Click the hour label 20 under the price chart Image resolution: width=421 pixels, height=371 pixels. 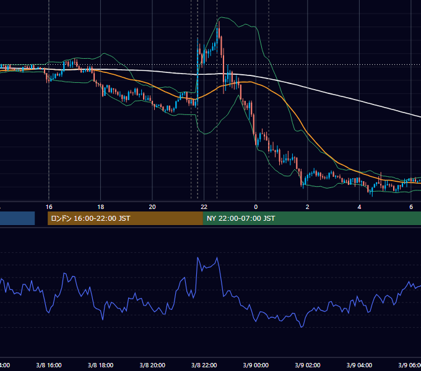point(152,207)
